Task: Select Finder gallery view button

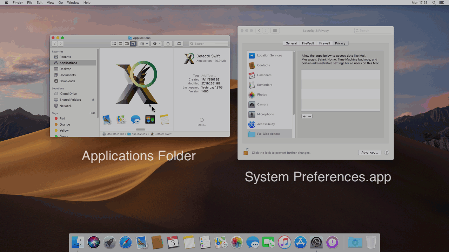Action: tap(133, 44)
